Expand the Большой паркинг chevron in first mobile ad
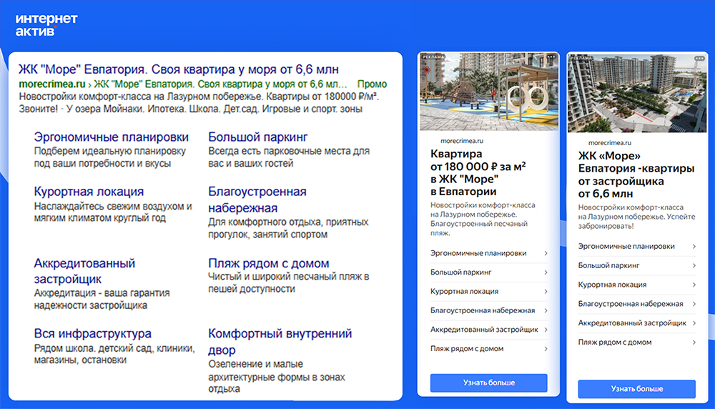 (x=546, y=272)
